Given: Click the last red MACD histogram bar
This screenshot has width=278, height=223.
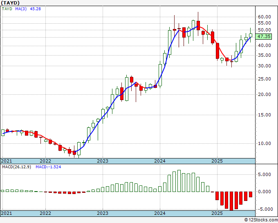Looking at the screenshot, I should (251, 194).
